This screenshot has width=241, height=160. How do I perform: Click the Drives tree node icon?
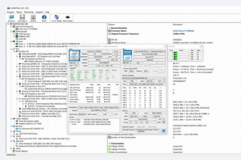pos(14,131)
